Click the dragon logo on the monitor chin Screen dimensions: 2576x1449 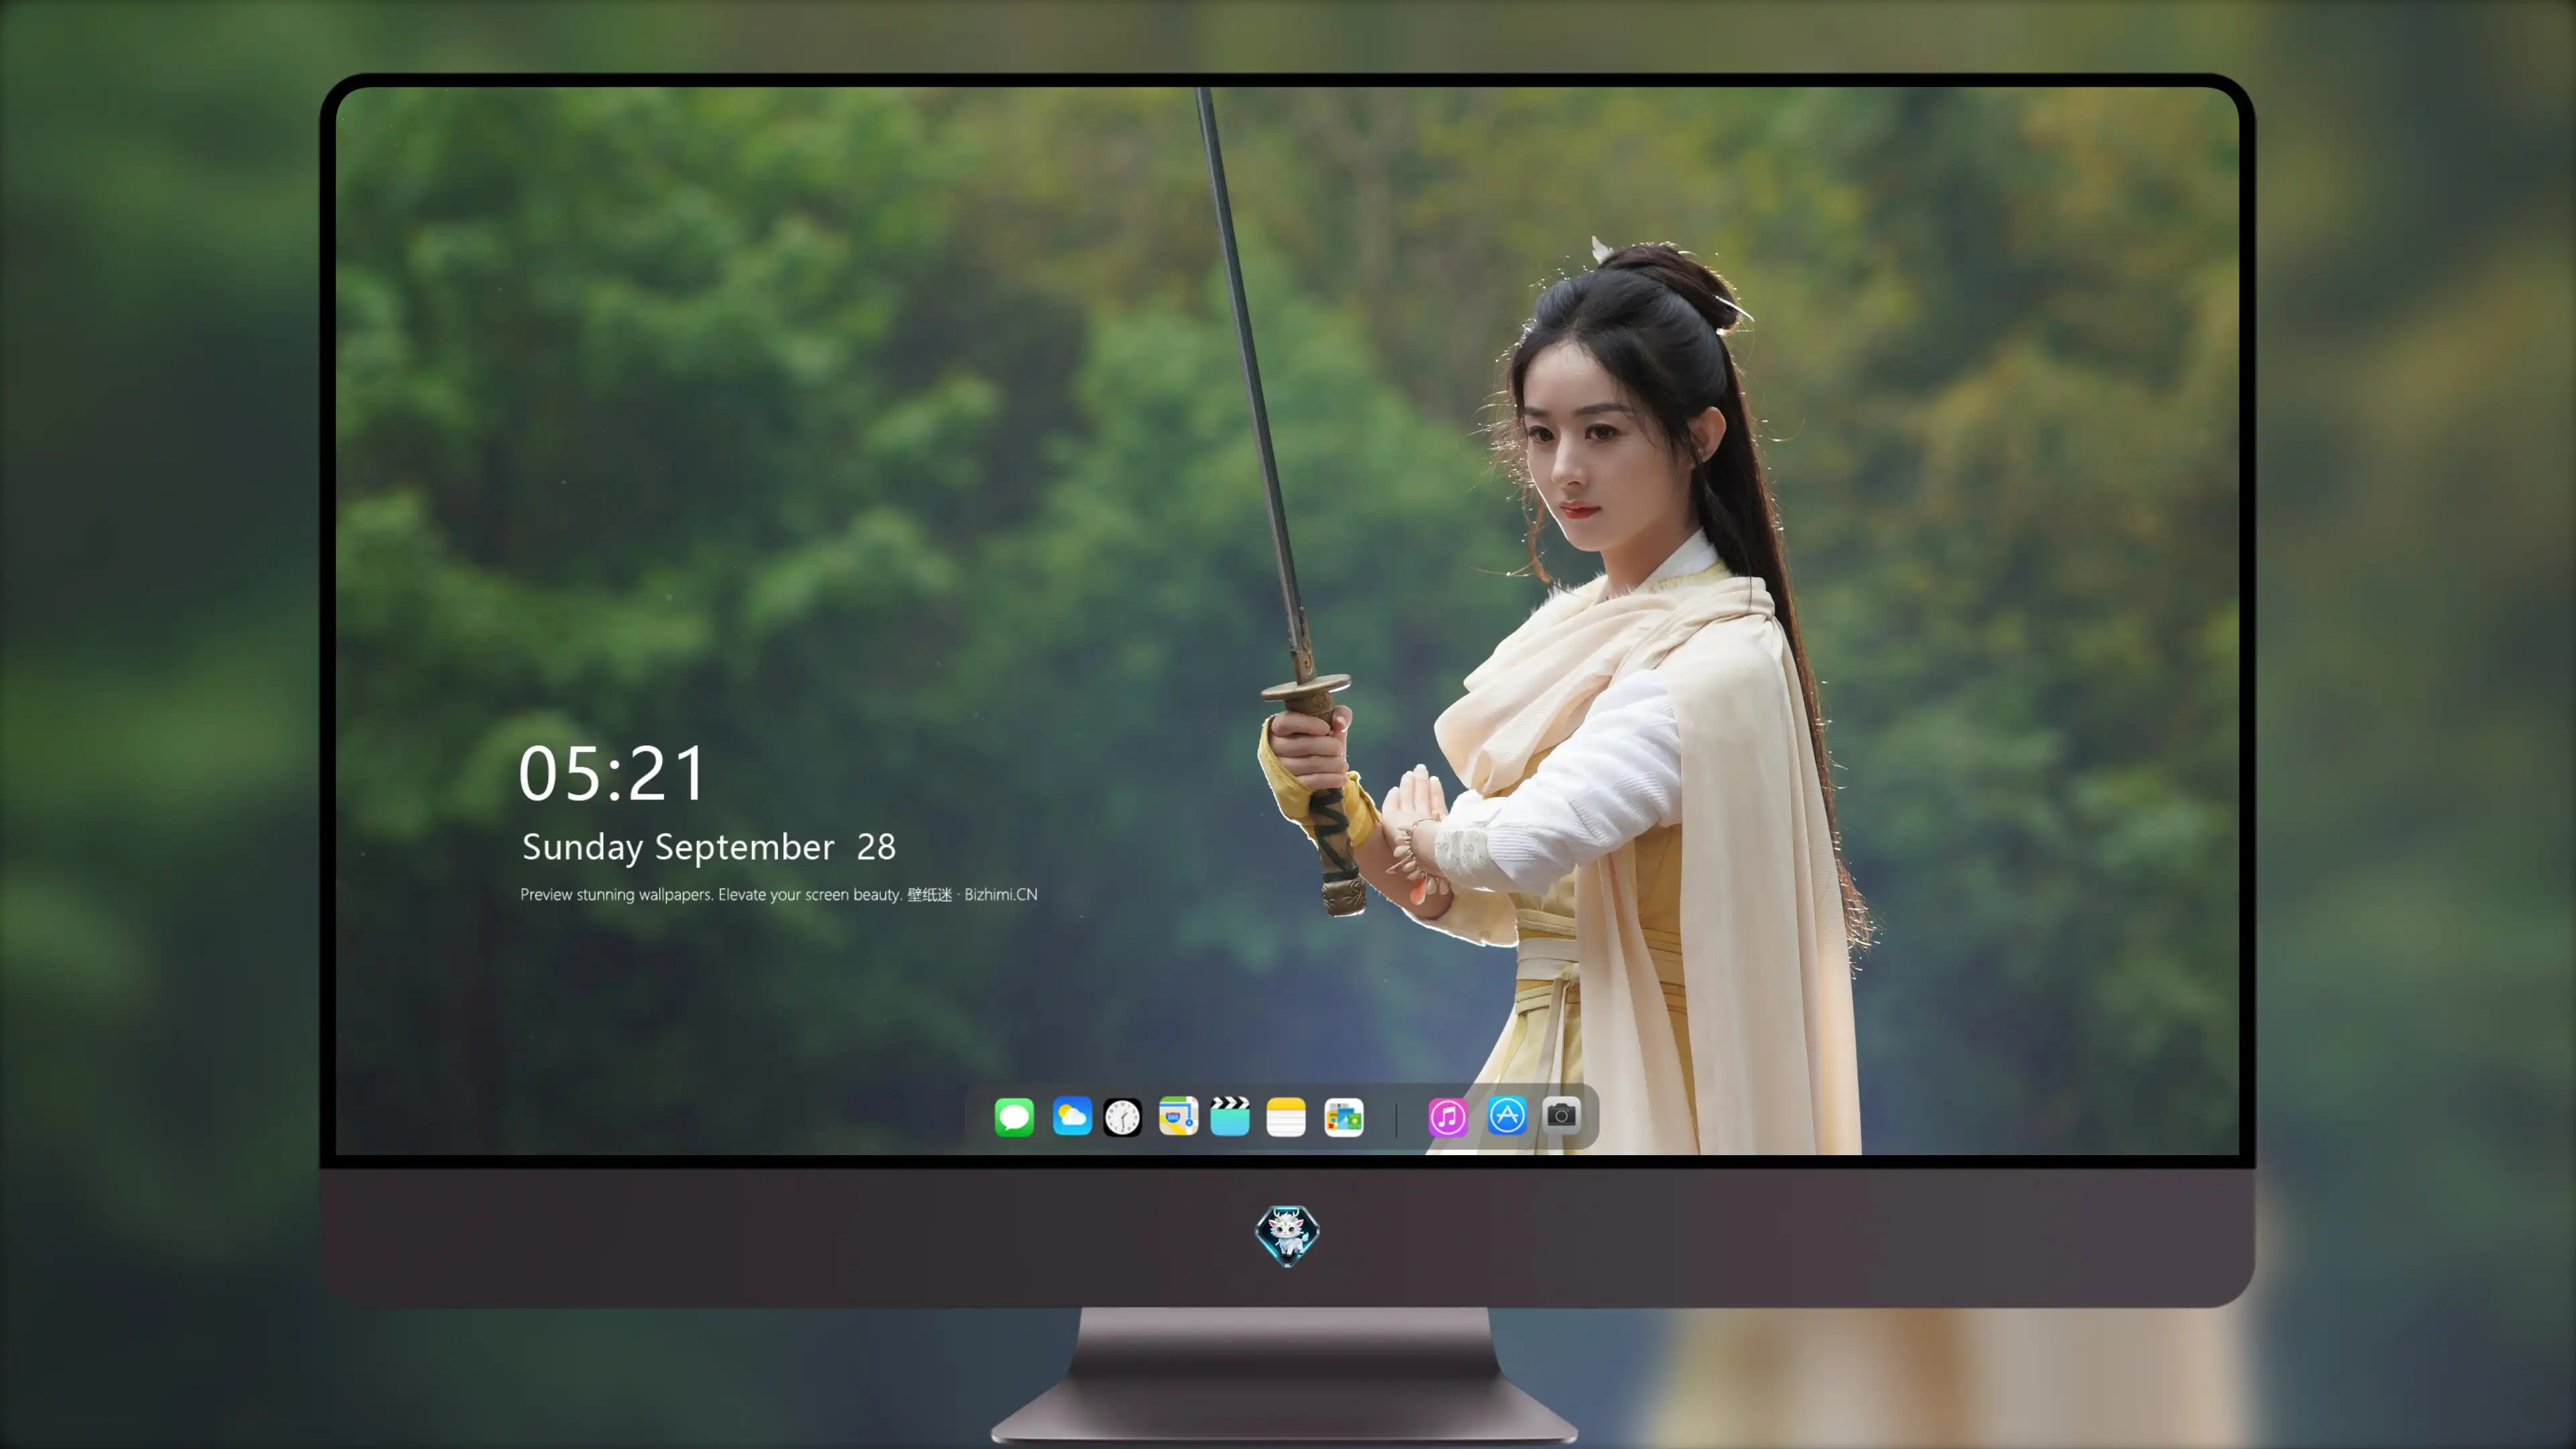coord(1287,1236)
